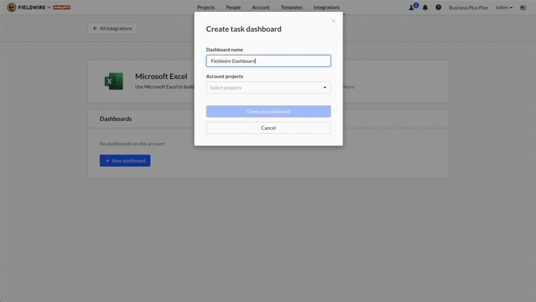This screenshot has width=536, height=302.
Task: Open the user notifications icon with badge
Action: [x=412, y=7]
